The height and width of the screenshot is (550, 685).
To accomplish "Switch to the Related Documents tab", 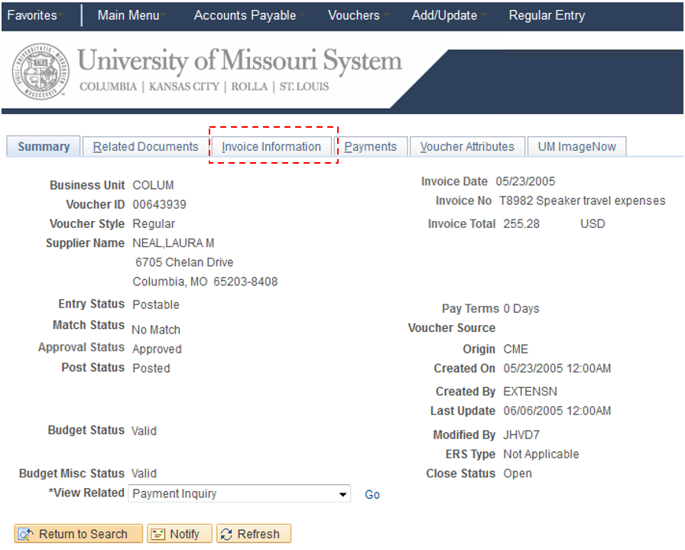I will click(145, 146).
